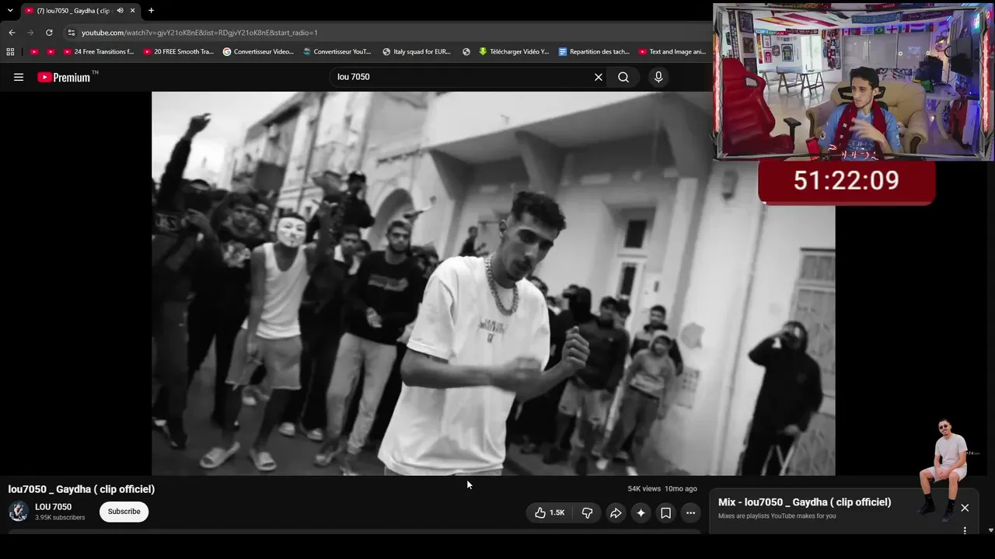Open the sparkle Ask button
The width and height of the screenshot is (995, 559).
click(x=641, y=512)
